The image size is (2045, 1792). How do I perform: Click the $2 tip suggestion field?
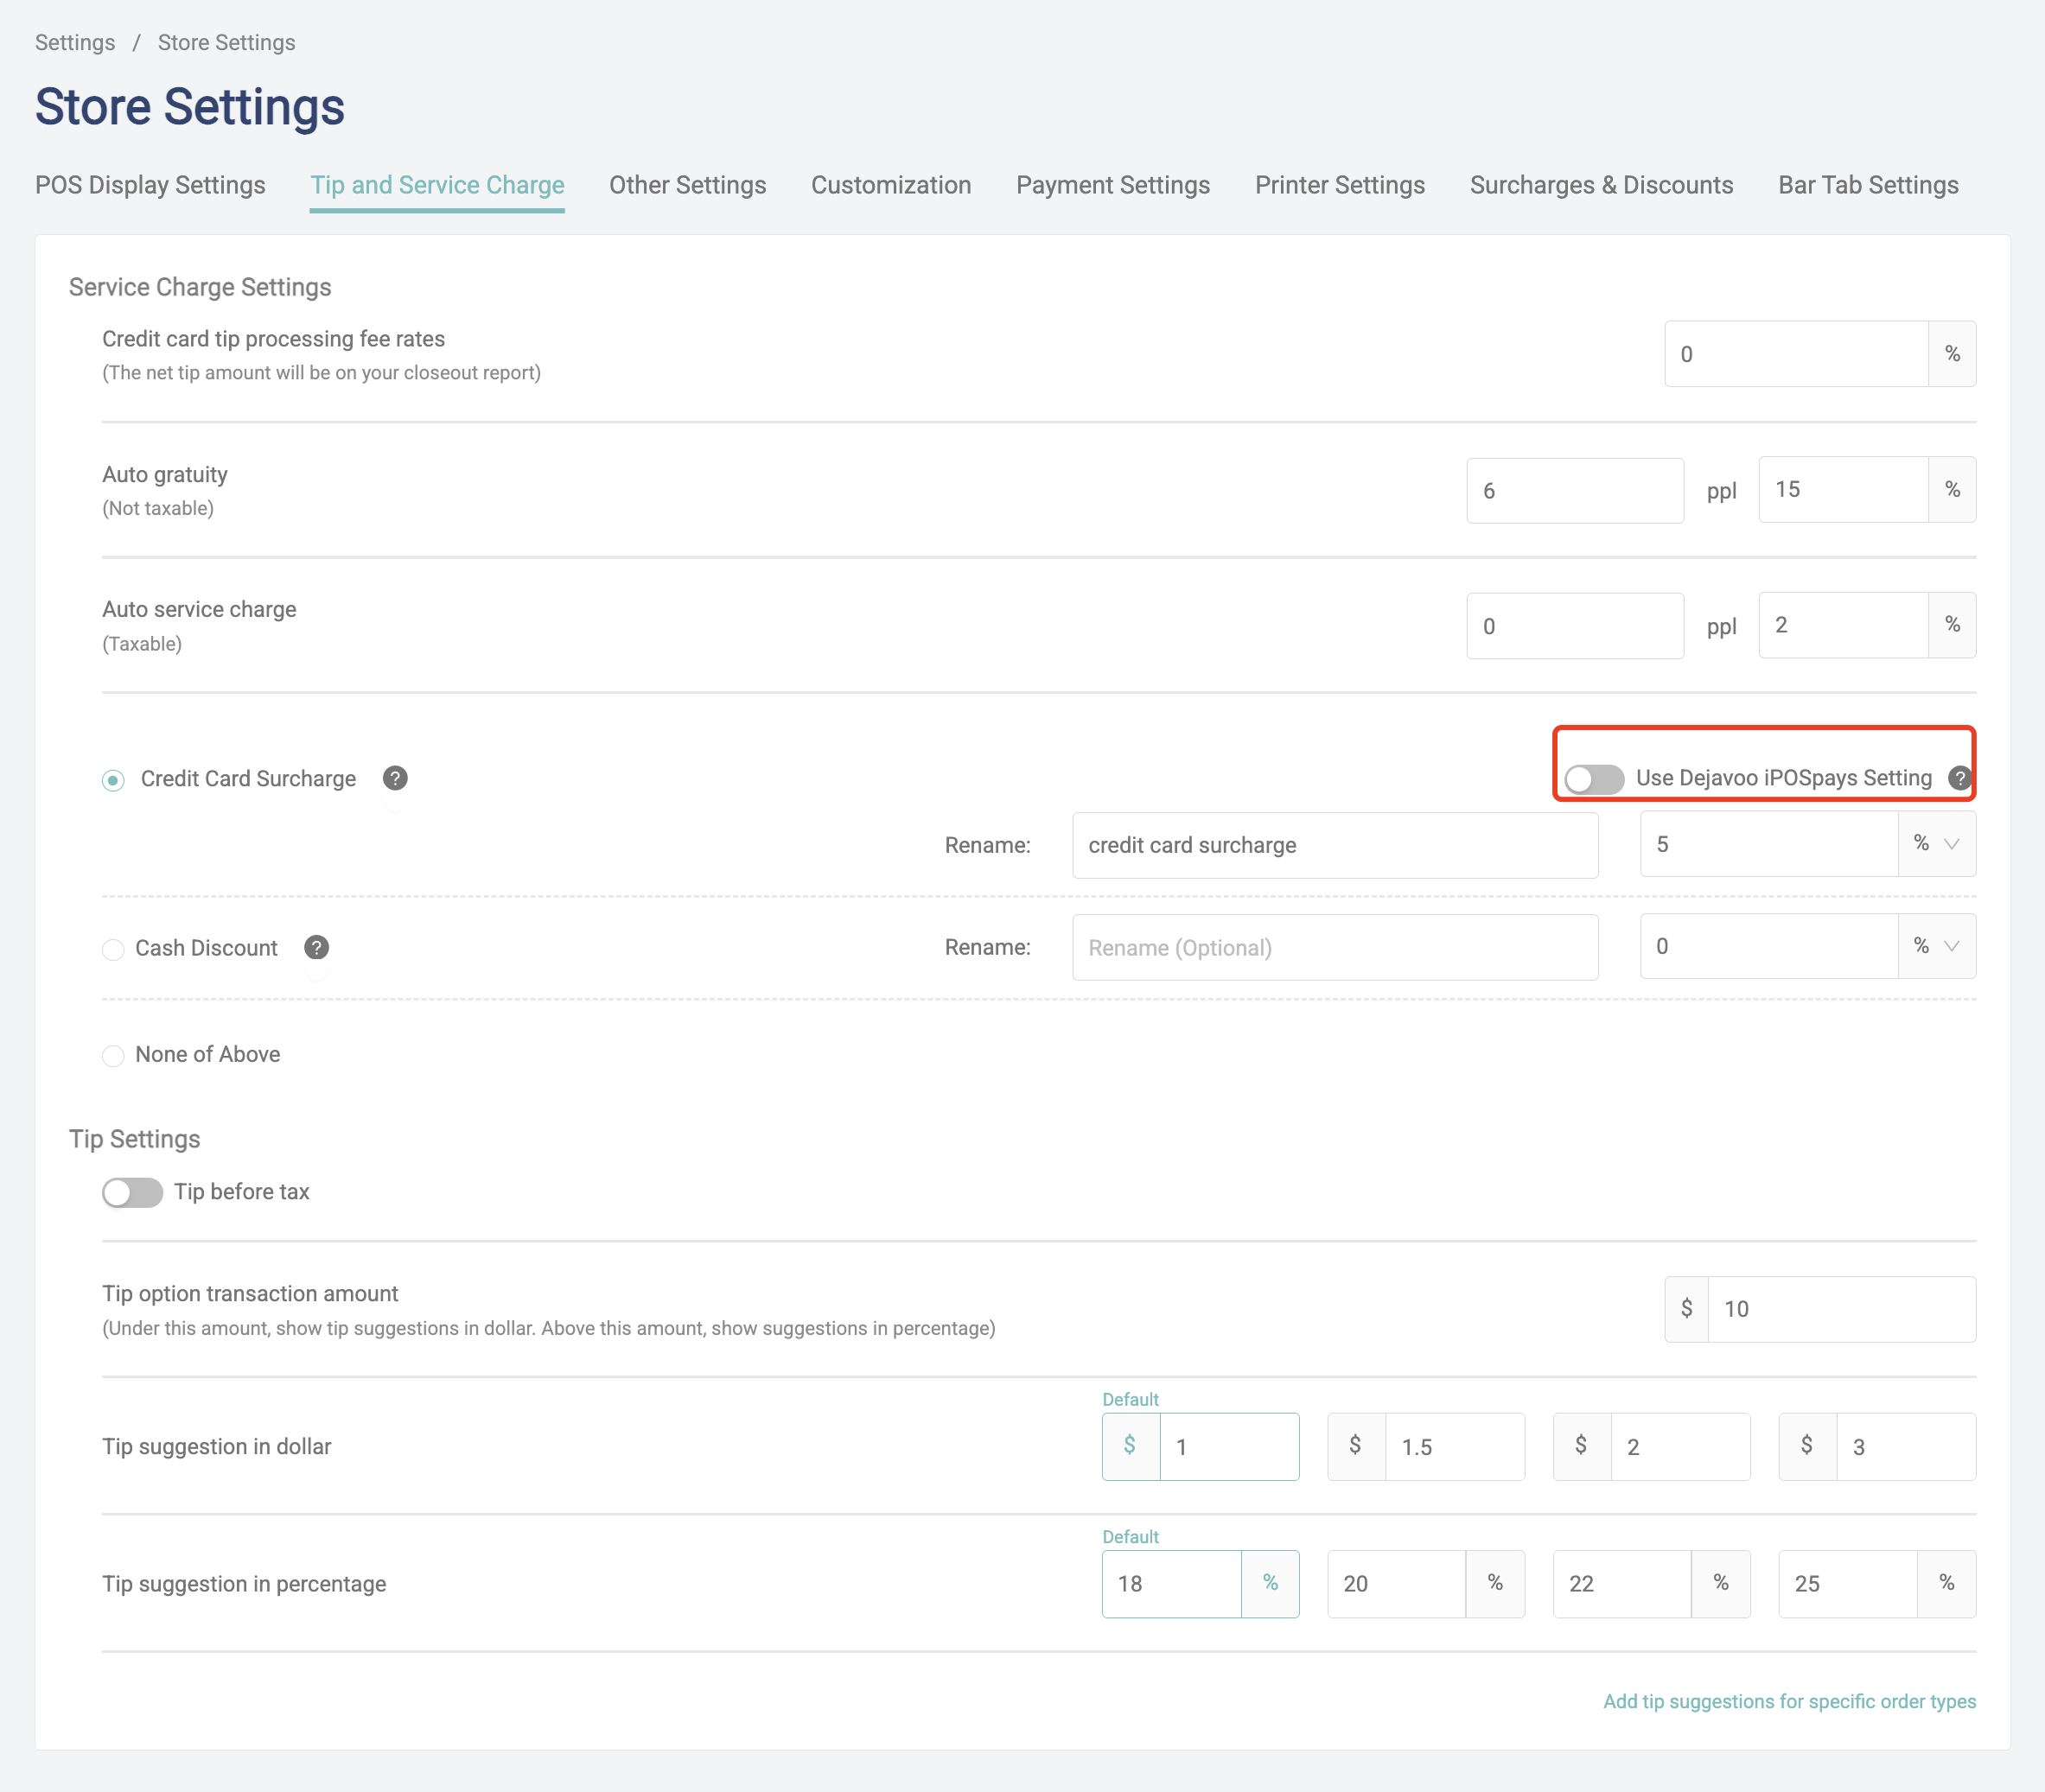(1680, 1447)
